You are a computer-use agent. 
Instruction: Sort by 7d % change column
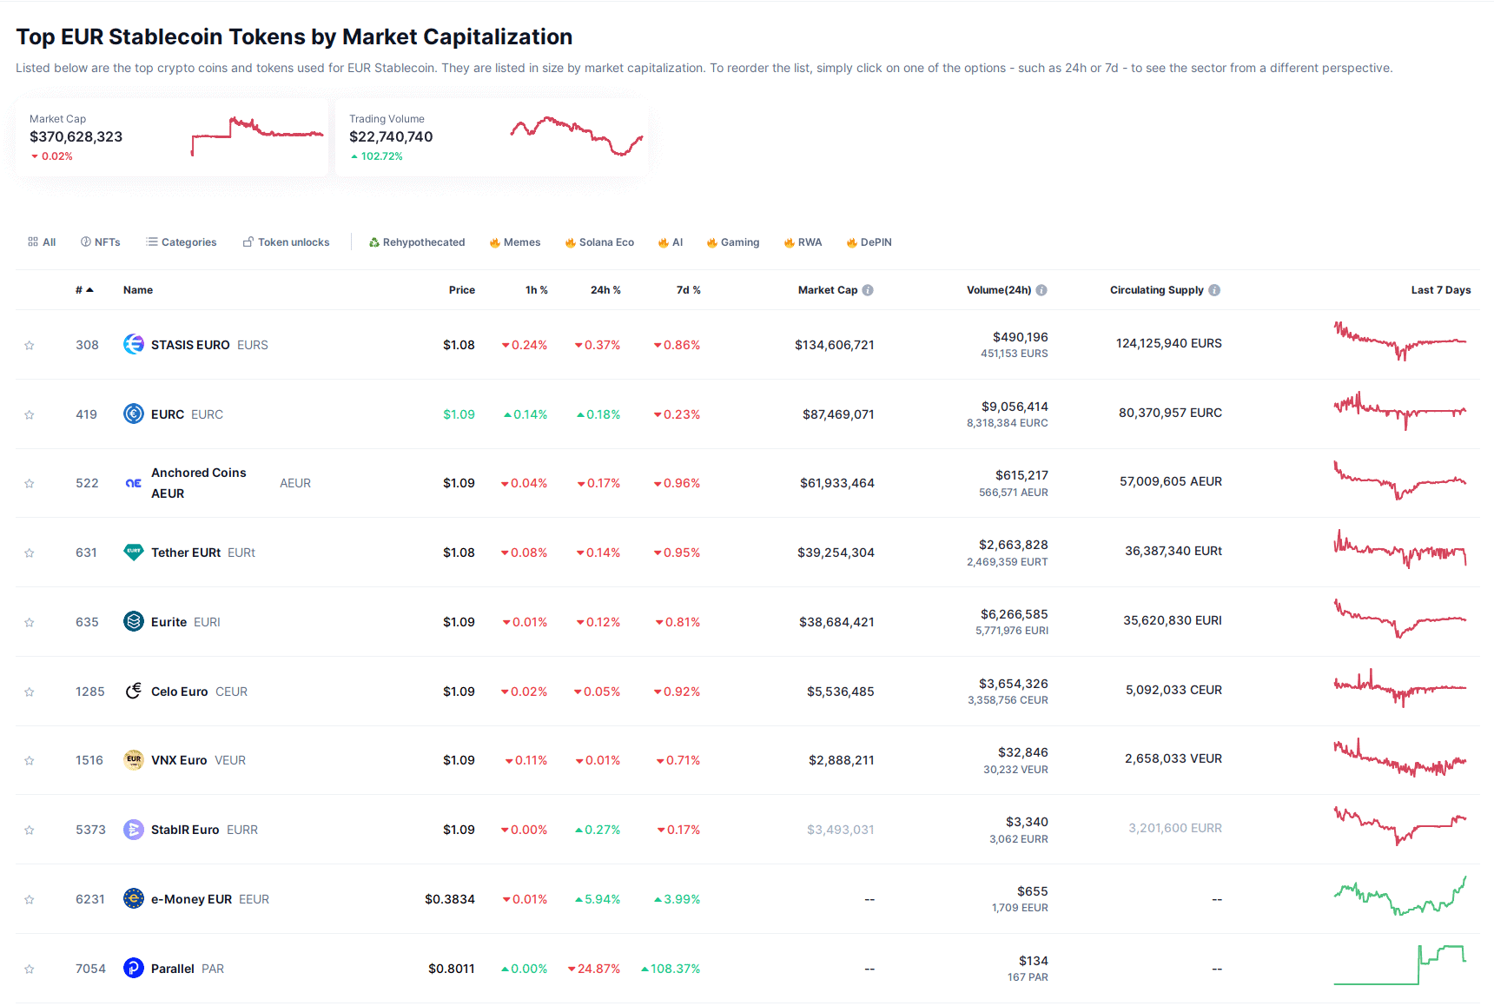click(689, 290)
